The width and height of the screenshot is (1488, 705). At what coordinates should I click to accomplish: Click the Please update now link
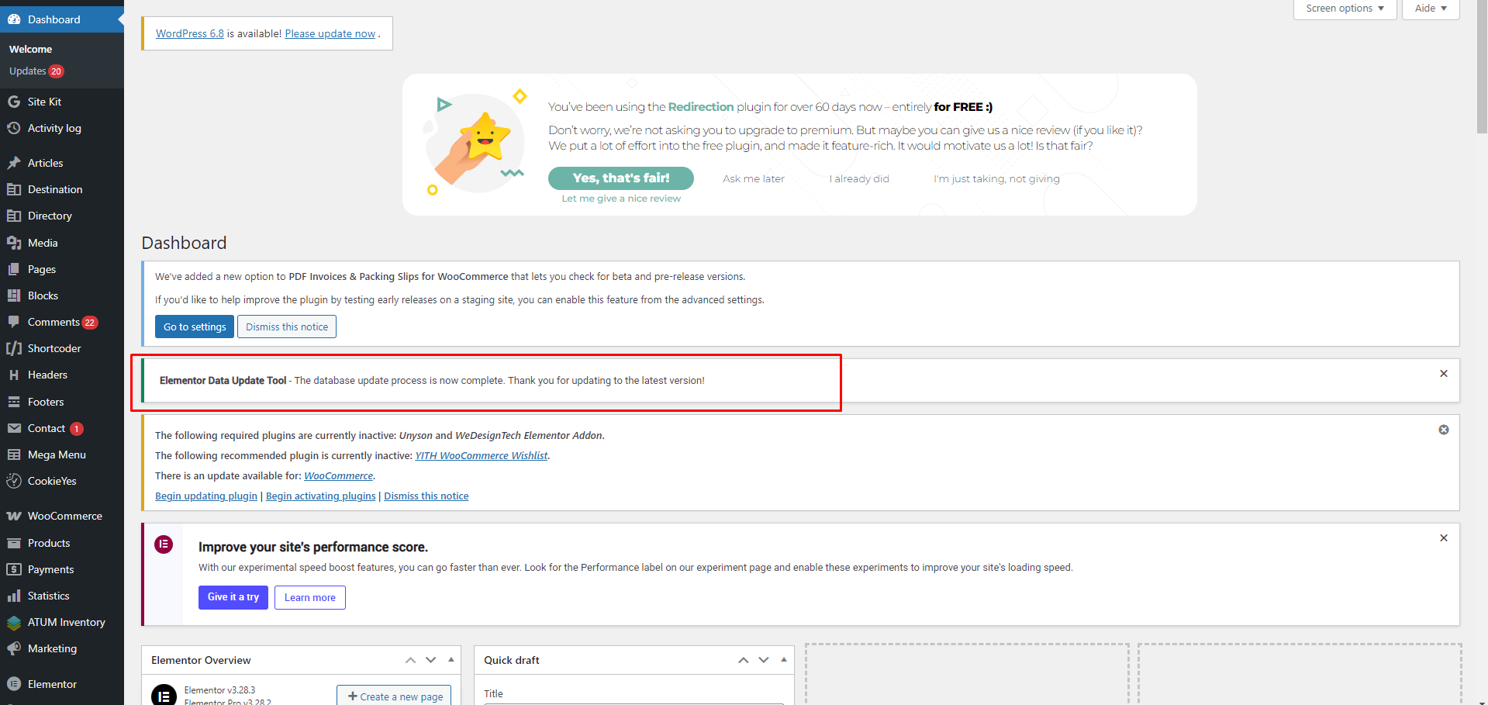pyautogui.click(x=330, y=33)
